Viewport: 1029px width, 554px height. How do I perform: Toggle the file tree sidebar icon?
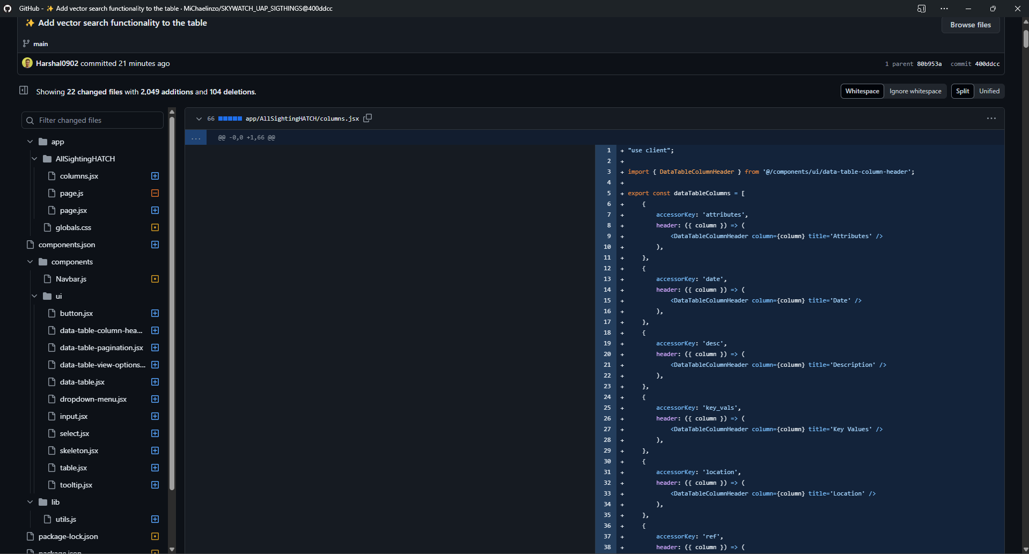coord(24,90)
